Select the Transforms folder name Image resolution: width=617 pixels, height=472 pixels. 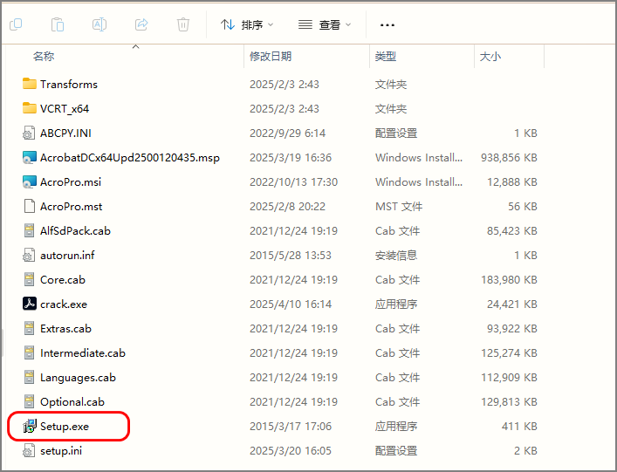[x=69, y=84]
